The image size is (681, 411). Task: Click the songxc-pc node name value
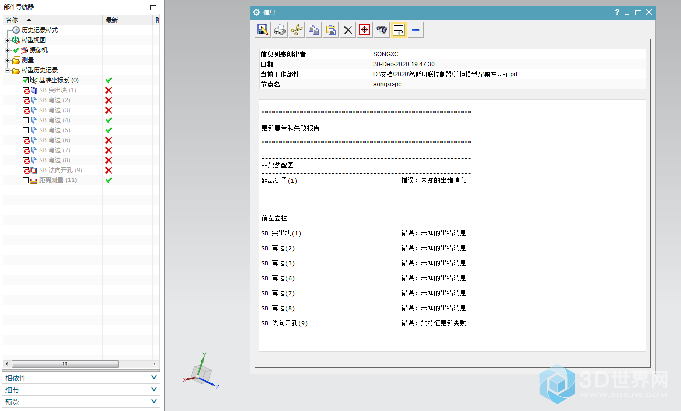click(x=387, y=84)
